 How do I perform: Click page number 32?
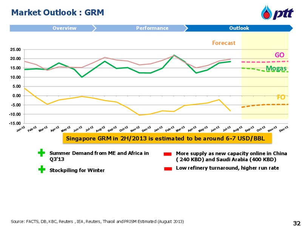click(x=297, y=223)
